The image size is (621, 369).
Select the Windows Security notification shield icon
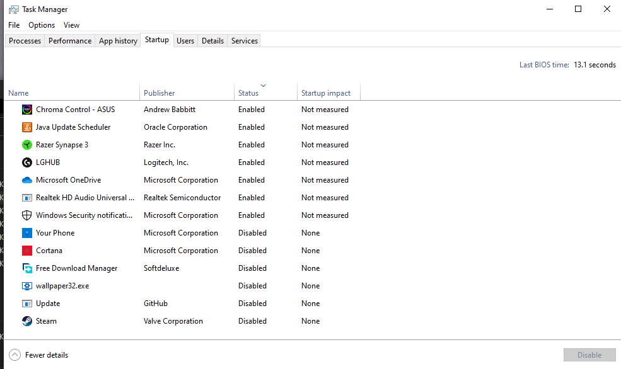pos(26,215)
